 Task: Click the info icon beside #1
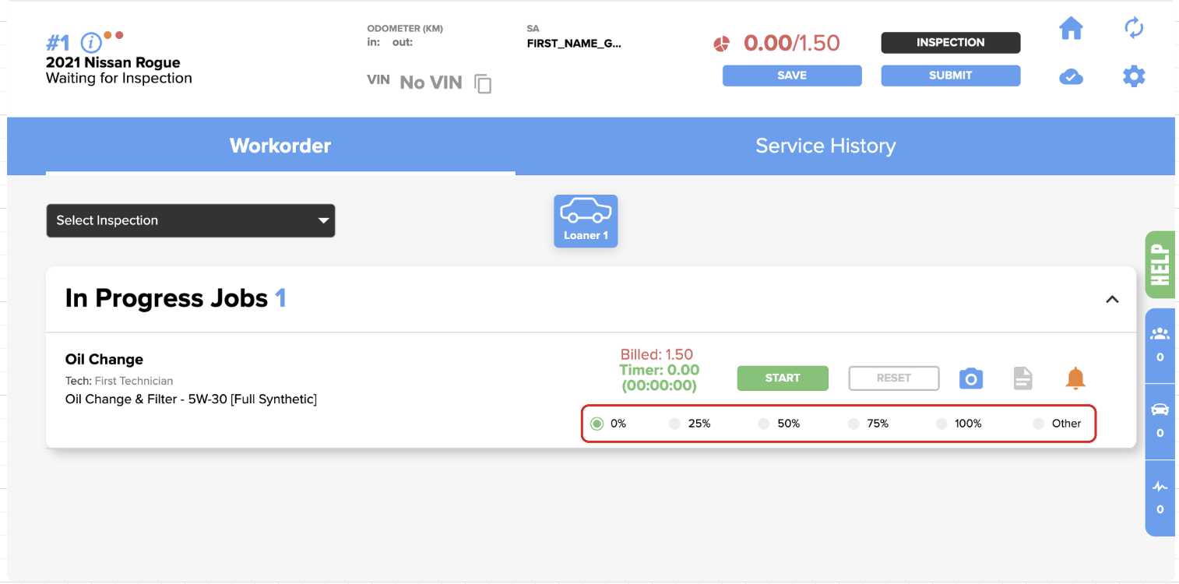tap(91, 42)
